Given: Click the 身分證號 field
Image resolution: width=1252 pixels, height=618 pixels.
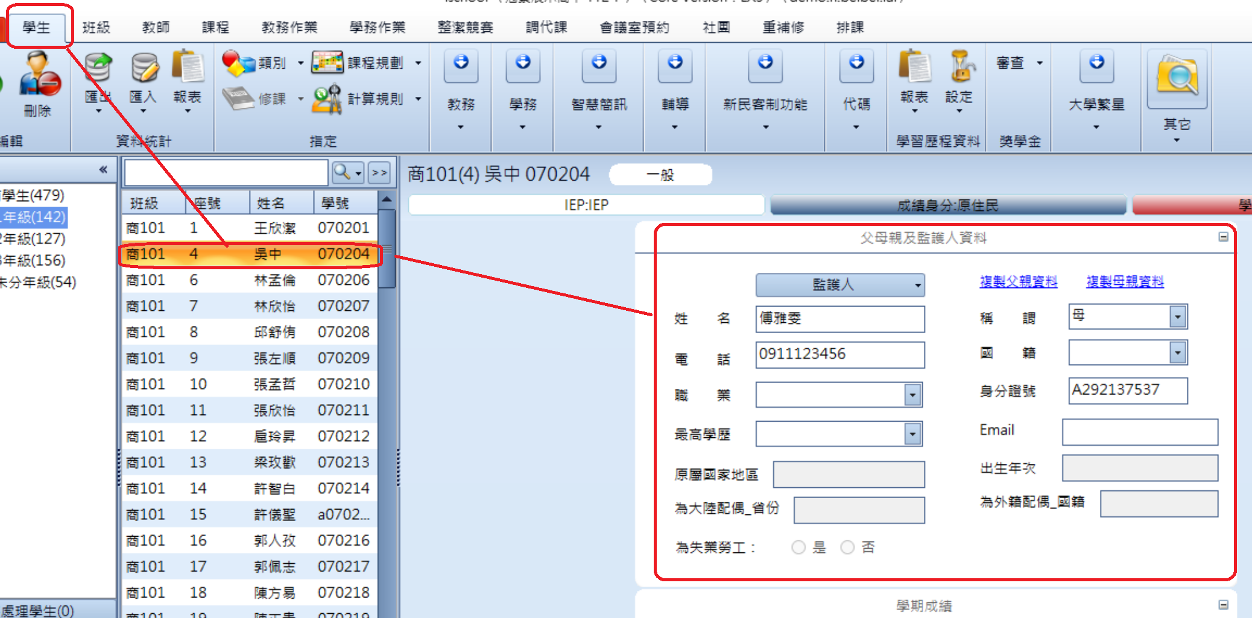Looking at the screenshot, I should tap(1128, 390).
